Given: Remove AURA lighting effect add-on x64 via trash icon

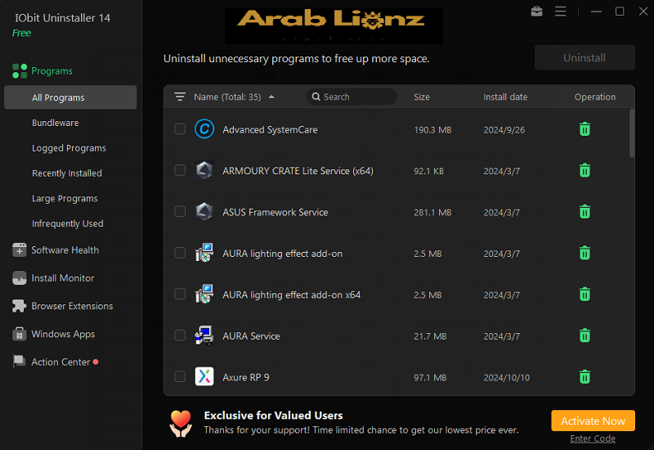Looking at the screenshot, I should pos(585,295).
